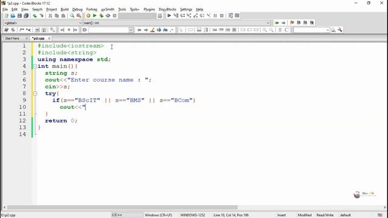The image size is (388, 218).
Task: Click the Build and run icon
Action: (x=101, y=16)
